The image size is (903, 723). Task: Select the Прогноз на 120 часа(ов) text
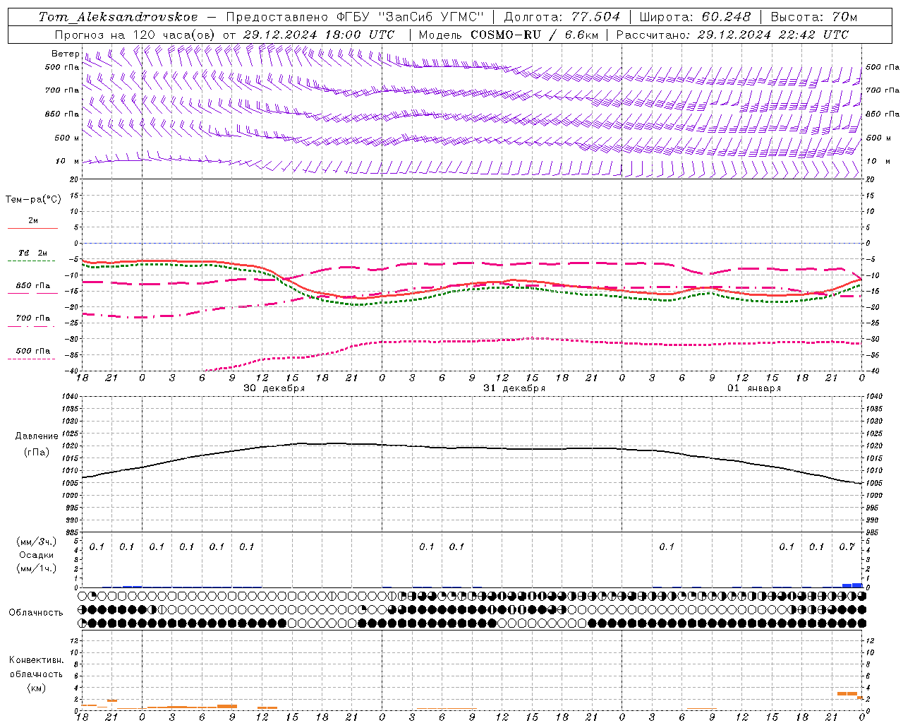point(135,35)
